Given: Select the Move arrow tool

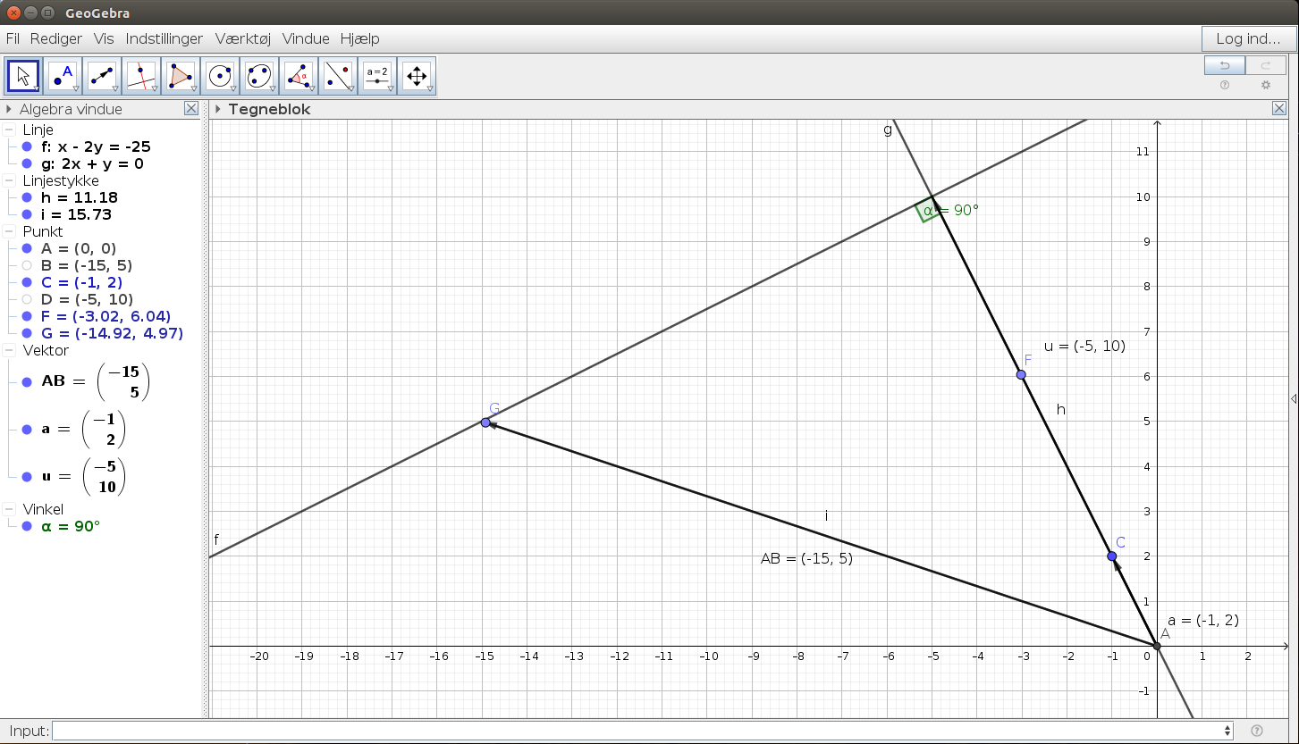Looking at the screenshot, I should pyautogui.click(x=23, y=76).
